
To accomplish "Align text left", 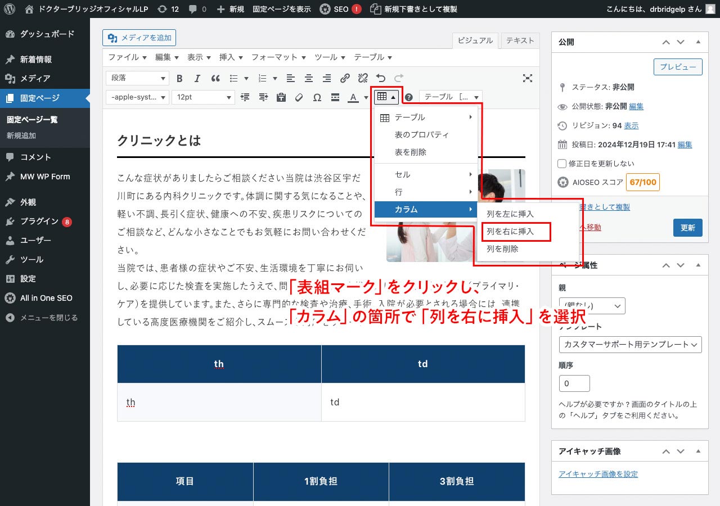I will click(x=290, y=79).
